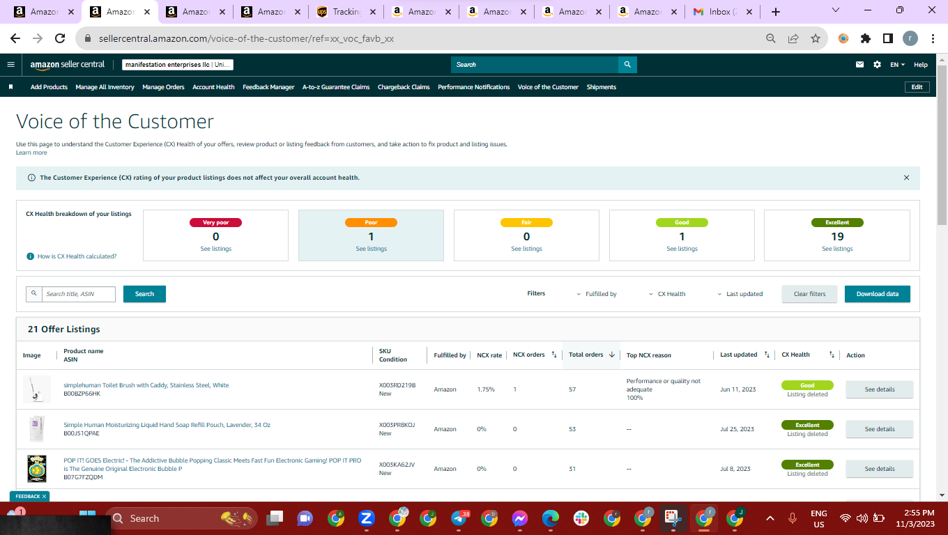Click the Amazon Seller Central logo
This screenshot has width=948, height=535.
click(68, 64)
